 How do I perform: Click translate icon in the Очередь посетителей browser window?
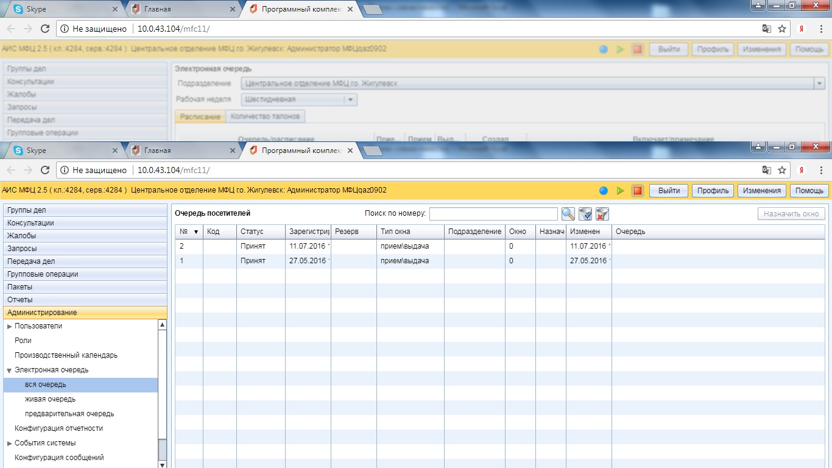coord(767,170)
